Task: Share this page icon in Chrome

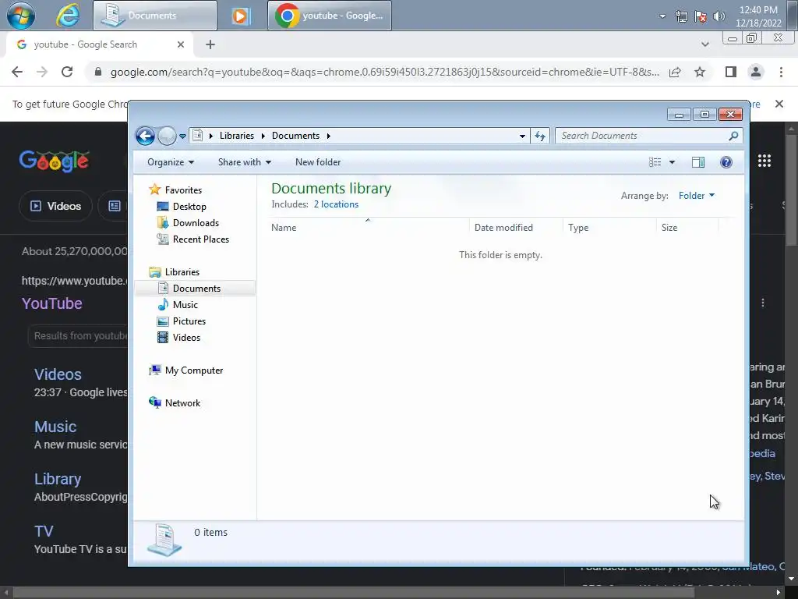Action: [675, 72]
